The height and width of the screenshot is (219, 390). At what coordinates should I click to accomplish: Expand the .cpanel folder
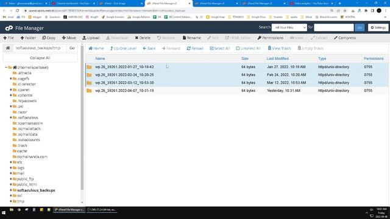[11, 89]
